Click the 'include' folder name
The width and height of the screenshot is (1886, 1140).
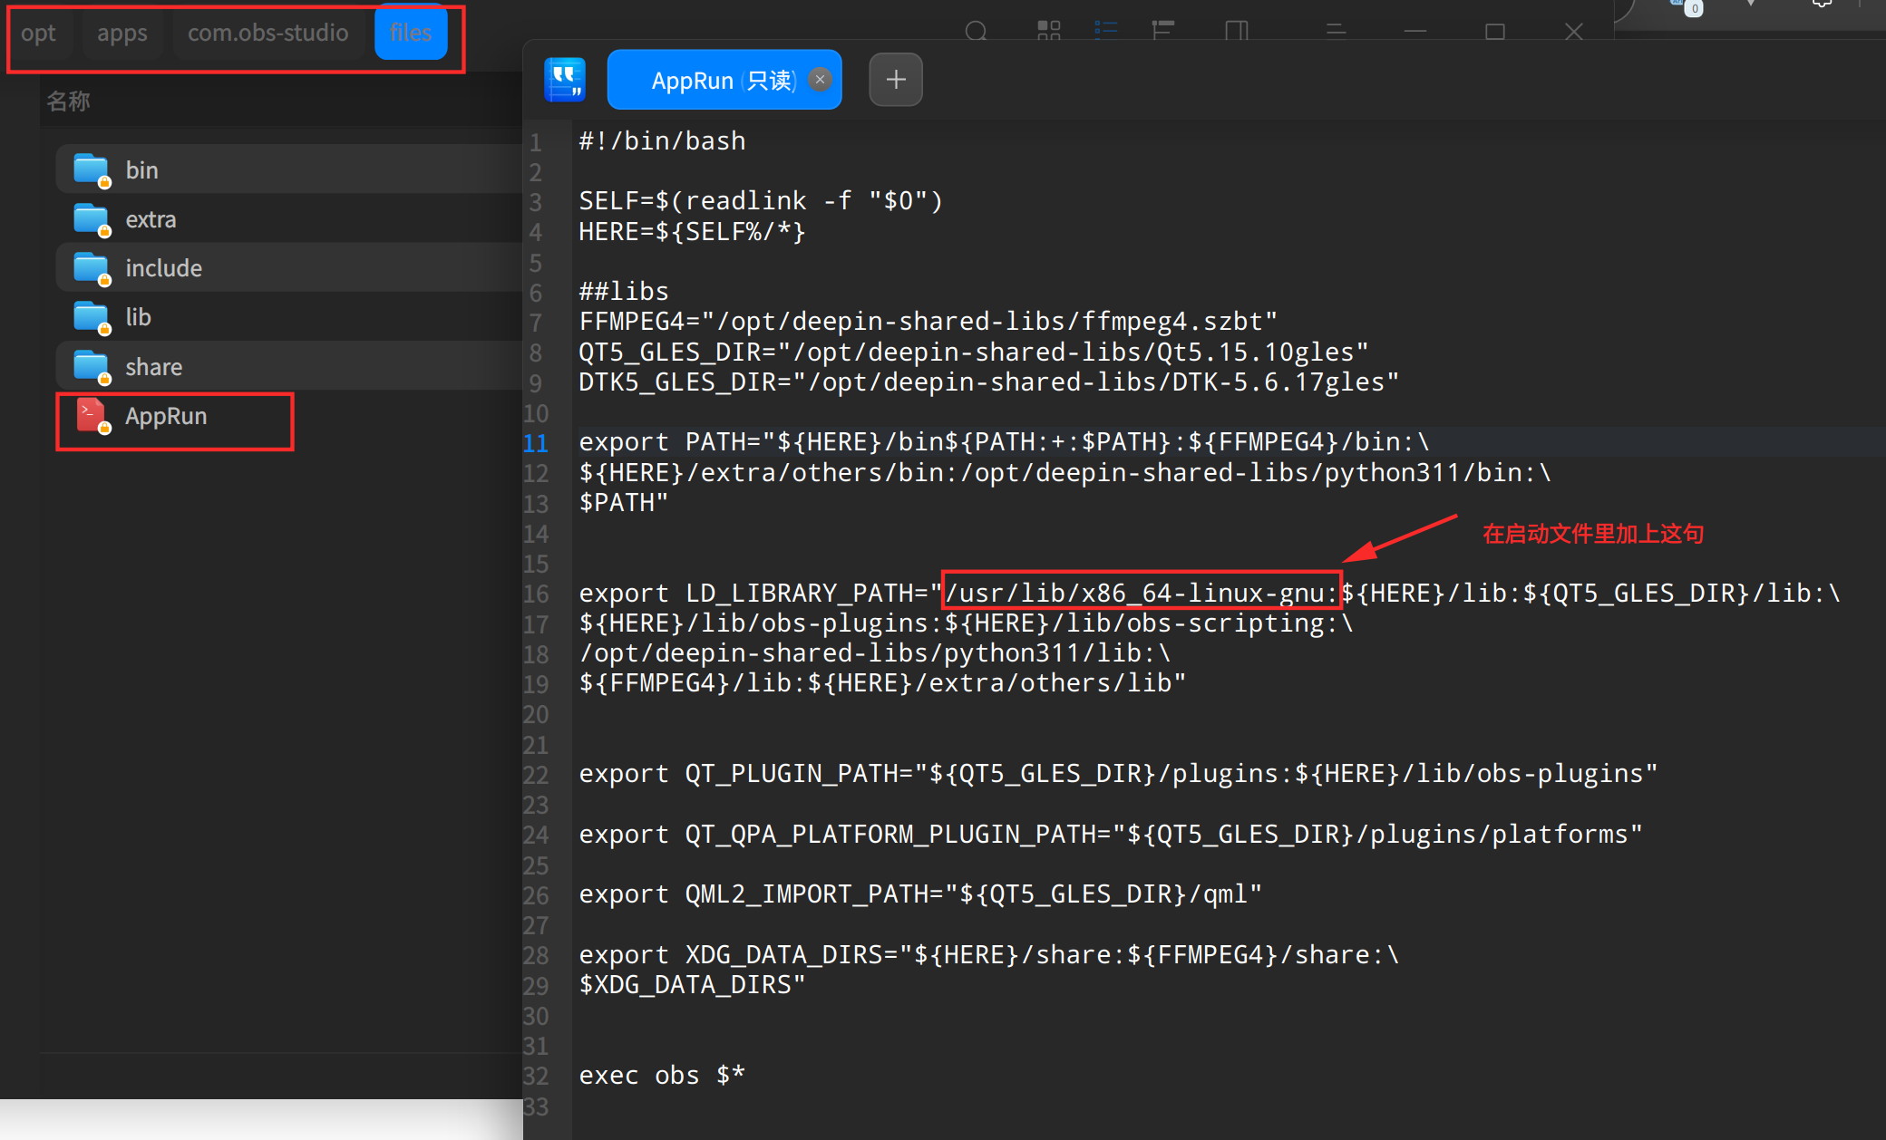[x=163, y=268]
